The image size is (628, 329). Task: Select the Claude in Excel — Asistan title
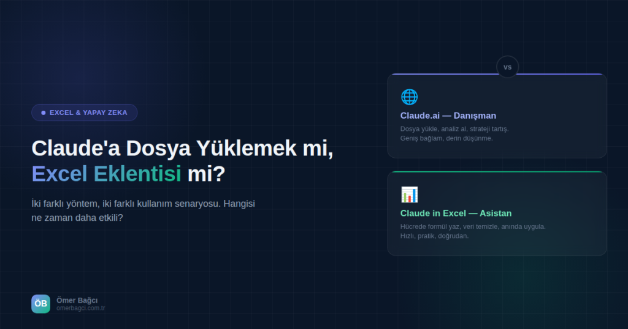pyautogui.click(x=456, y=213)
